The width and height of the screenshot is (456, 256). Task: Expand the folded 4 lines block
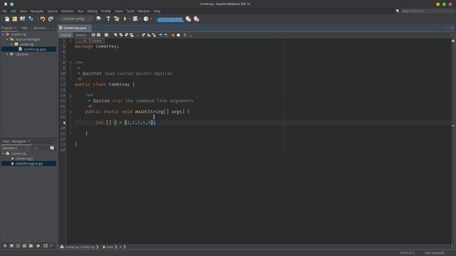89,41
